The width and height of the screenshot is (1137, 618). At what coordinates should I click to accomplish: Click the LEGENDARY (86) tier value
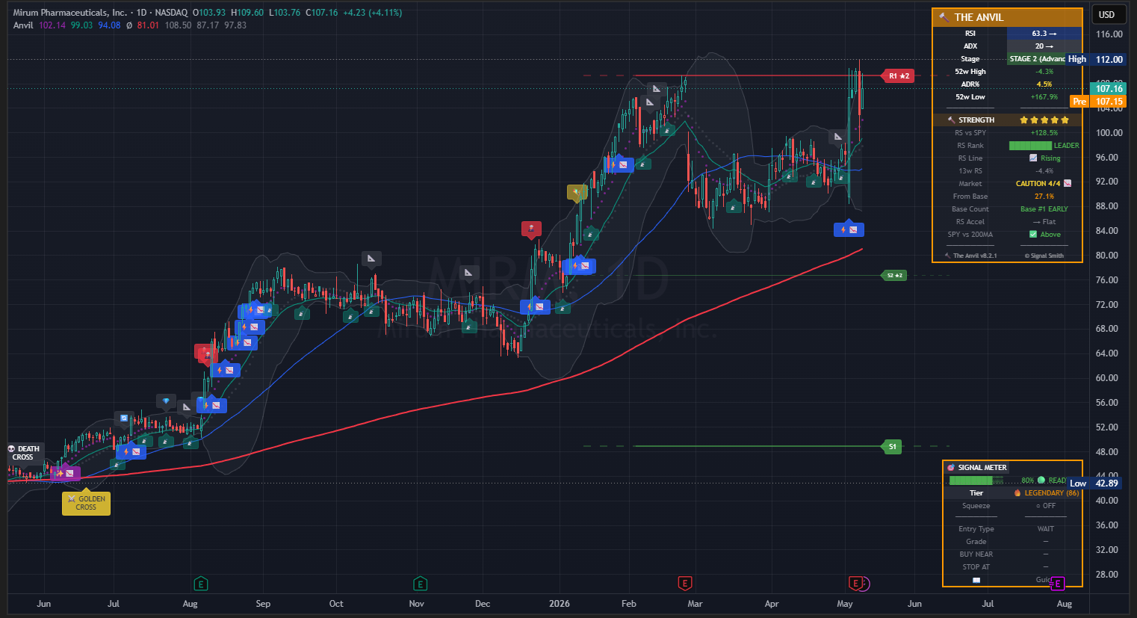pyautogui.click(x=1052, y=493)
